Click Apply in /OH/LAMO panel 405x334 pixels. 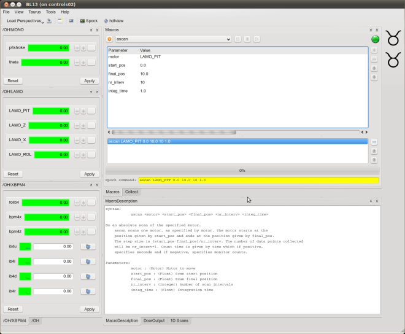(x=90, y=174)
